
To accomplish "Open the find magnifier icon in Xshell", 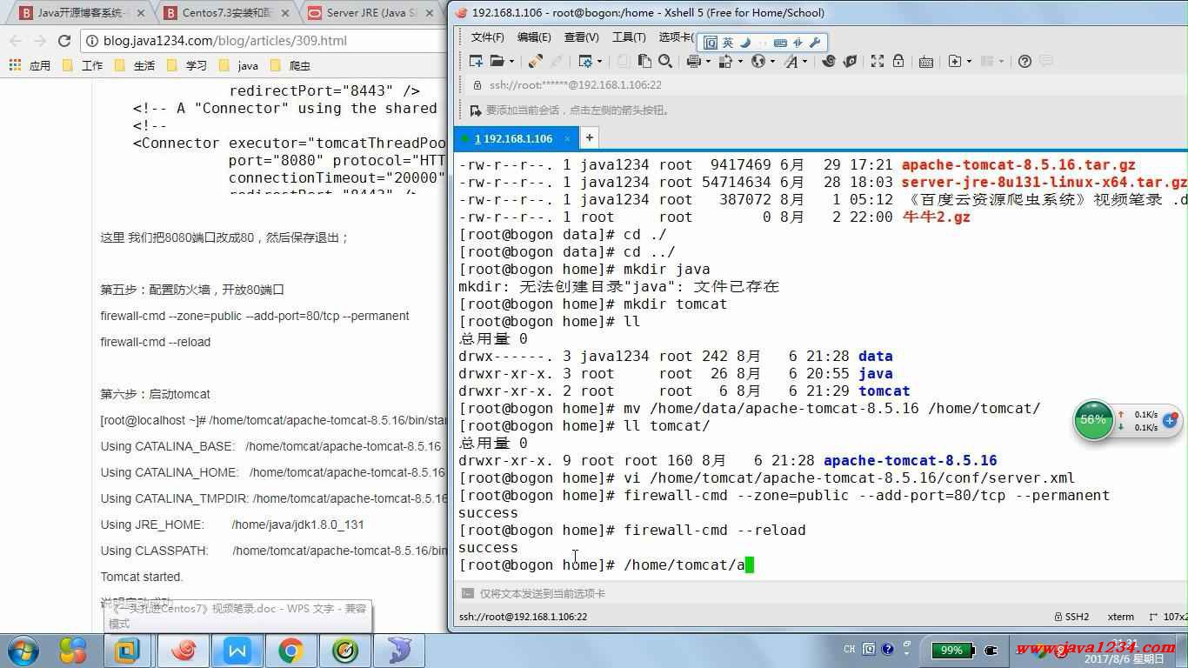I will [665, 61].
